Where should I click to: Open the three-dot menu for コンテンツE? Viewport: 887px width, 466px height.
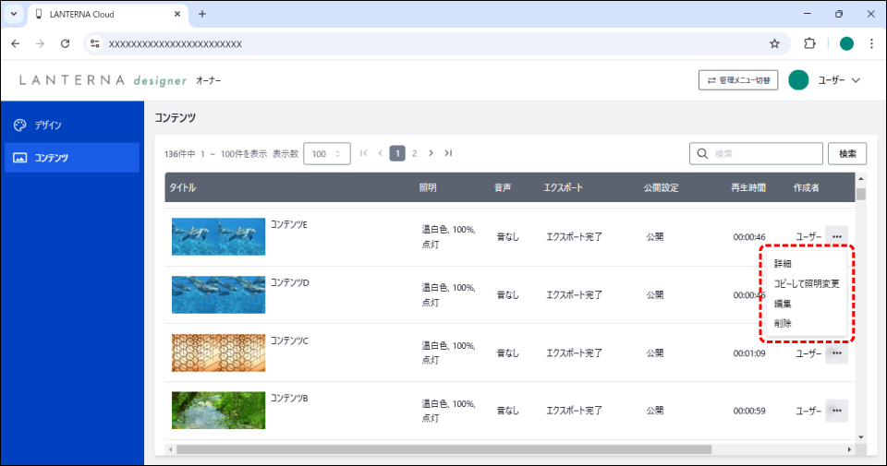pos(836,237)
